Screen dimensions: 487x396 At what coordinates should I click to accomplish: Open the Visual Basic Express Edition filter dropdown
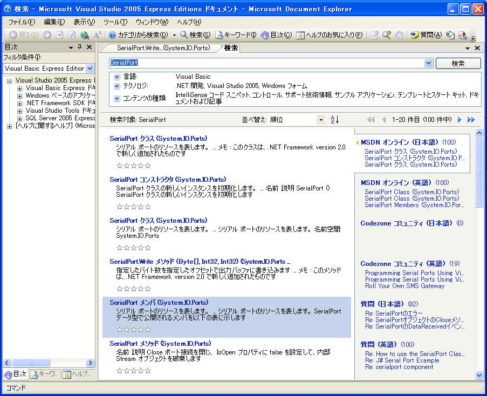(90, 69)
